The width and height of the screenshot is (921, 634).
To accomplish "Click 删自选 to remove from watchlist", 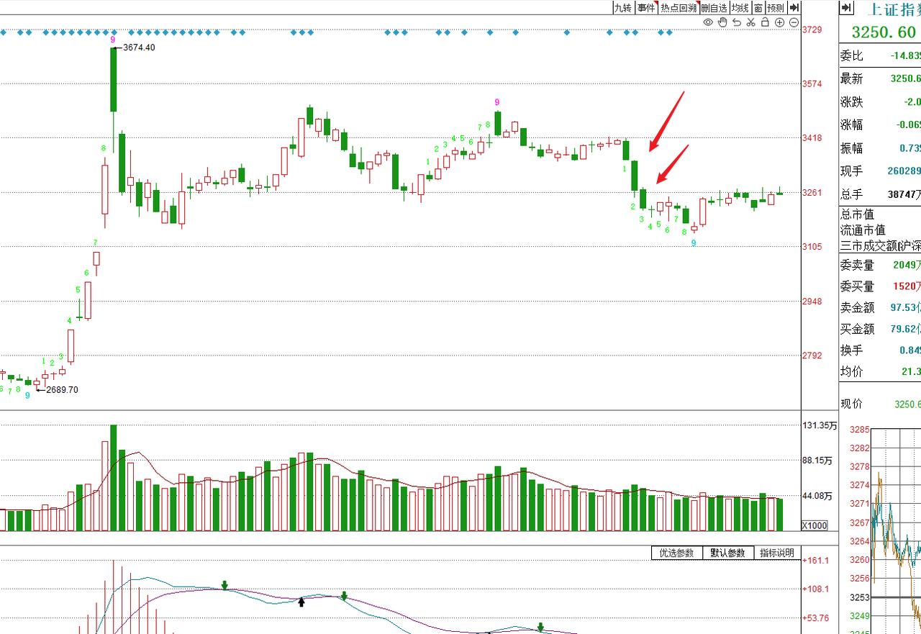I will click(x=714, y=8).
